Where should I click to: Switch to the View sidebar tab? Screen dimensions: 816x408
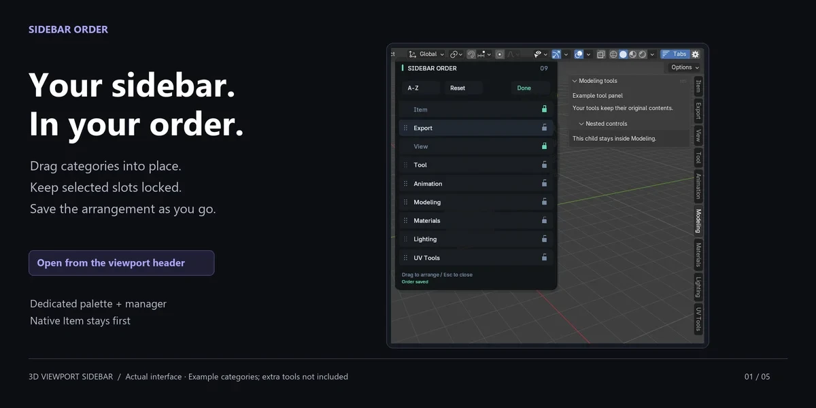698,135
